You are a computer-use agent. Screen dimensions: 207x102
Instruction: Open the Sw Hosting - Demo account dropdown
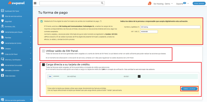(163, 4)
